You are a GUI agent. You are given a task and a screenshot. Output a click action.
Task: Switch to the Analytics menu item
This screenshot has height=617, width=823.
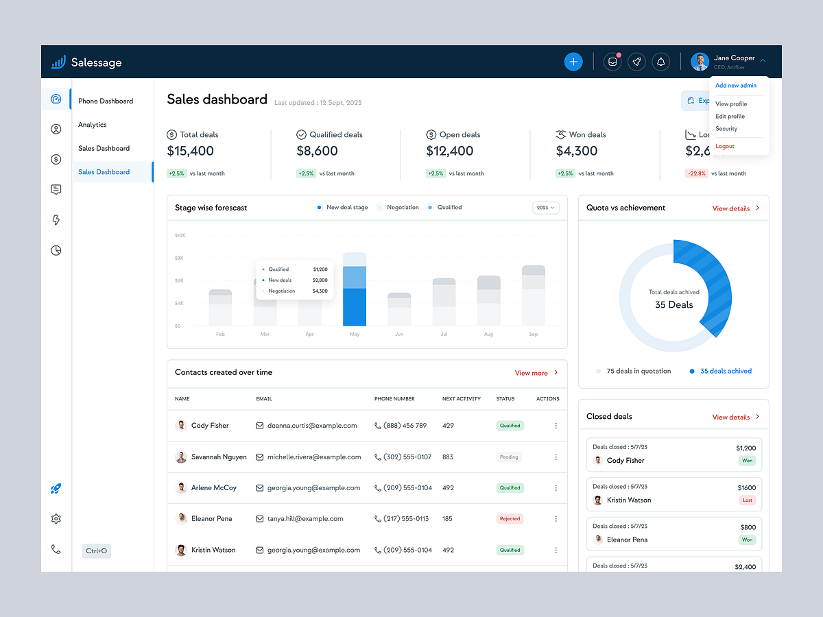point(92,125)
